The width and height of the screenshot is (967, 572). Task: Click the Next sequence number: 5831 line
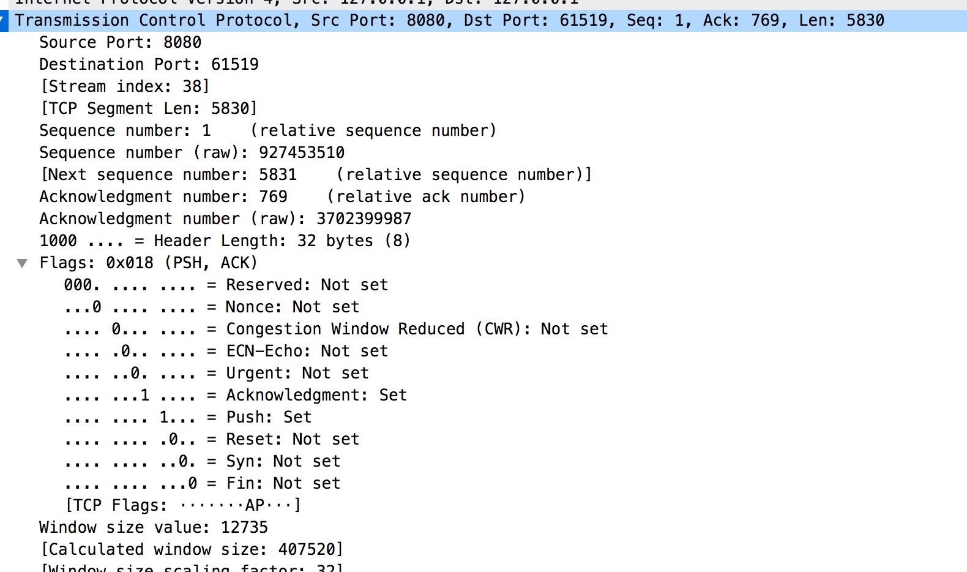pos(316,175)
